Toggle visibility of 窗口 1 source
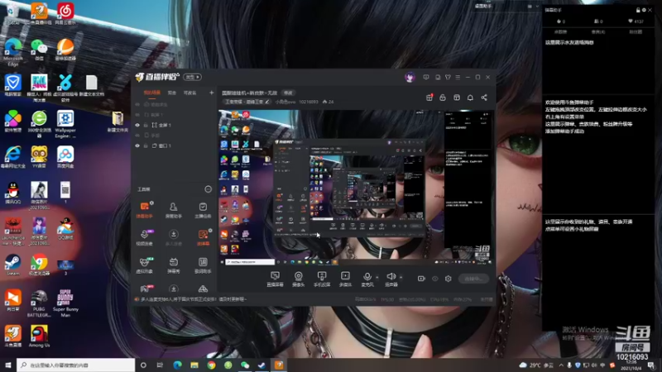Image resolution: width=662 pixels, height=372 pixels. [x=137, y=146]
